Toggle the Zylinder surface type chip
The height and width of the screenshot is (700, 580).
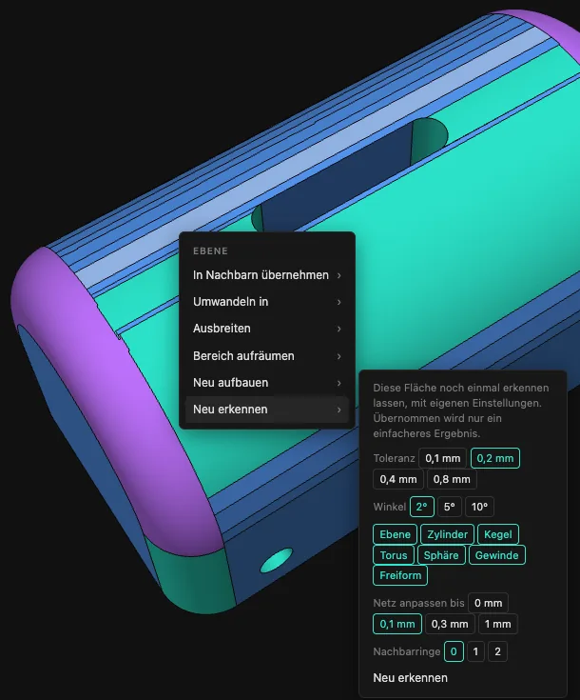point(447,534)
